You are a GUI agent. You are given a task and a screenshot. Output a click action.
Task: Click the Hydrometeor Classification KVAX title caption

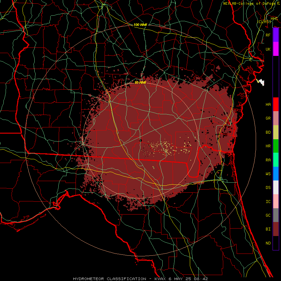(140, 279)
